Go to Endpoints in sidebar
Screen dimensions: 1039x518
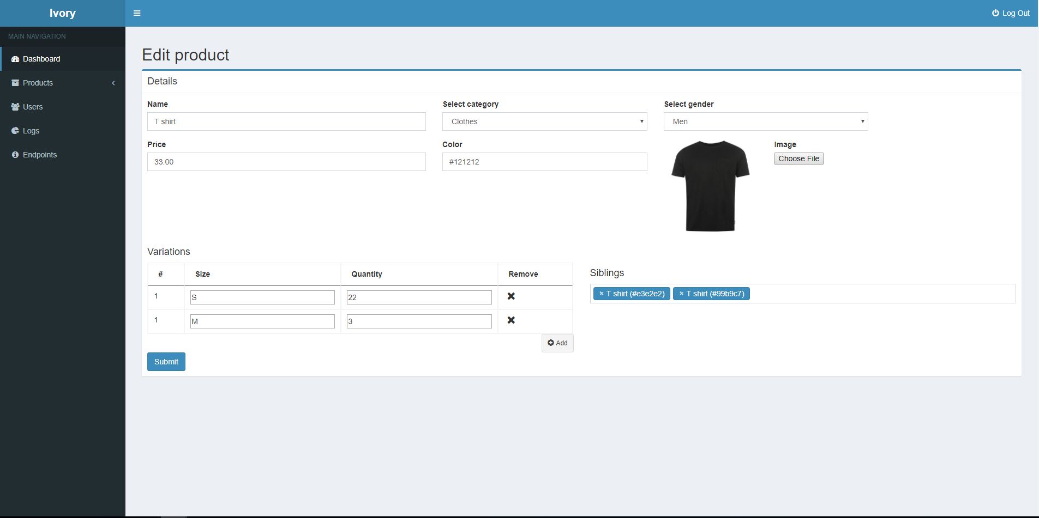(40, 155)
